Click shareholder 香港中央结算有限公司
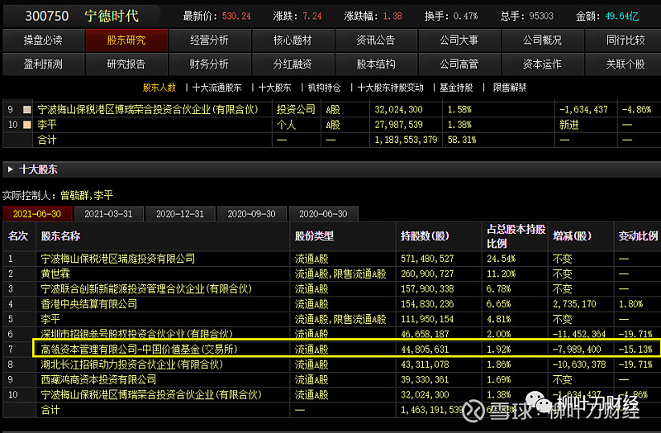 pyautogui.click(x=88, y=304)
